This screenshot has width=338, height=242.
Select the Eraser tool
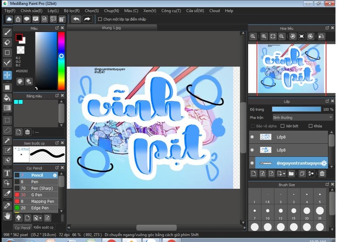7,43
